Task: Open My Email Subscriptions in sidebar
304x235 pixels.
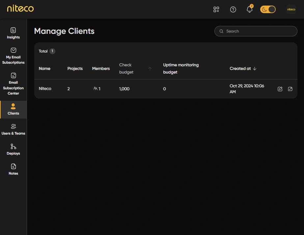Action: (x=14, y=56)
